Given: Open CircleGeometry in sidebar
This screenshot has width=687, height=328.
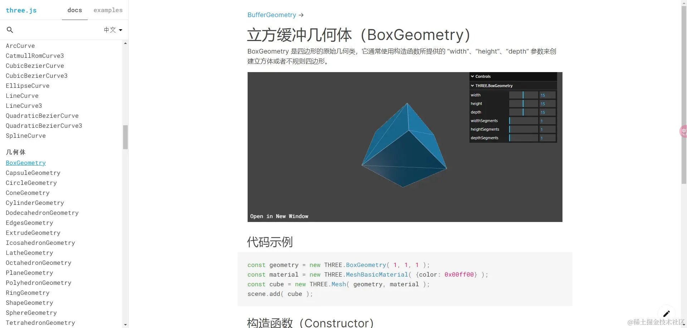Looking at the screenshot, I should point(31,183).
